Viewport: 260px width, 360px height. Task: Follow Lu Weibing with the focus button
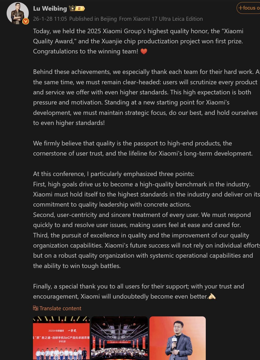(249, 8)
